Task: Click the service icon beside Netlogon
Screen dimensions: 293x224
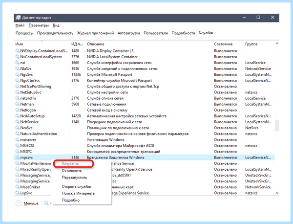Action: tap(17, 110)
